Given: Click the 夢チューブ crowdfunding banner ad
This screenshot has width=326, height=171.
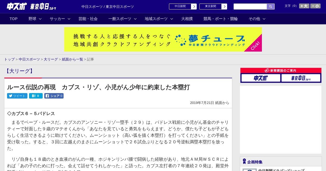Looking at the screenshot, I should 163,39.
